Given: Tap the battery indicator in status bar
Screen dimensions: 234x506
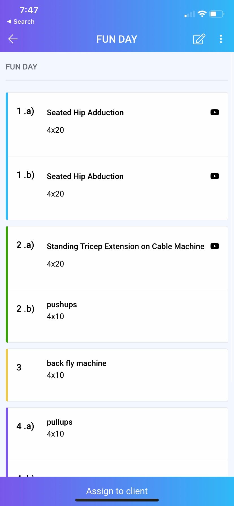Looking at the screenshot, I should pyautogui.click(x=217, y=14).
